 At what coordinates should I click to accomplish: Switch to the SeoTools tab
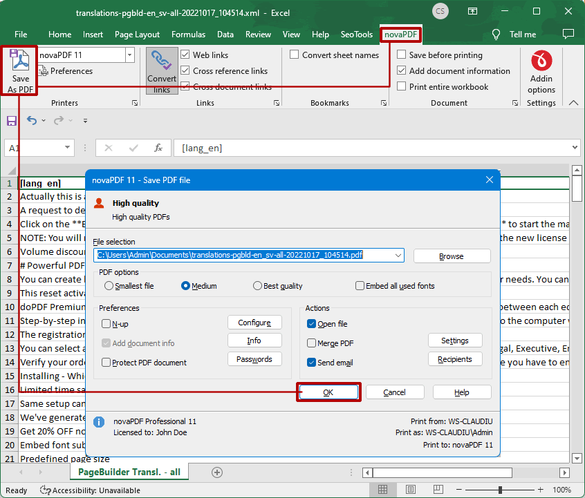356,35
